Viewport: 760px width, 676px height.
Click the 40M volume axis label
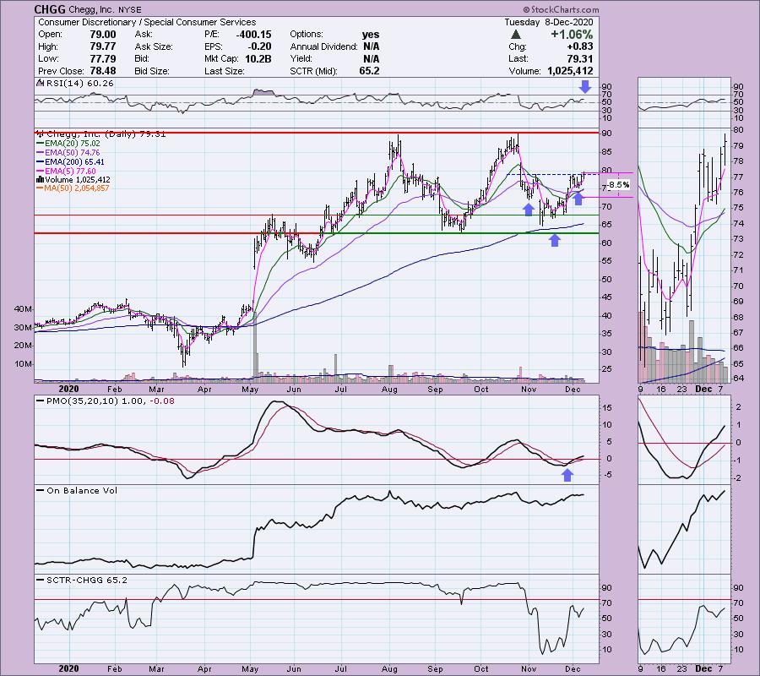coord(23,309)
